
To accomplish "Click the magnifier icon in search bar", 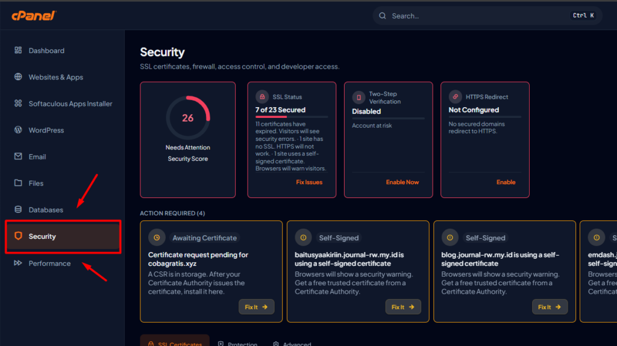I will 383,16.
